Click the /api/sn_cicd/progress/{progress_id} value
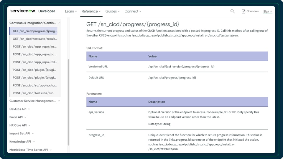This screenshot has width=283, height=159. (x=172, y=78)
